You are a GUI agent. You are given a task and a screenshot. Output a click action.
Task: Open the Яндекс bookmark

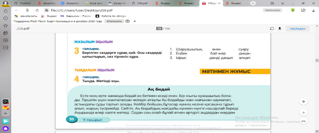tap(49, 16)
